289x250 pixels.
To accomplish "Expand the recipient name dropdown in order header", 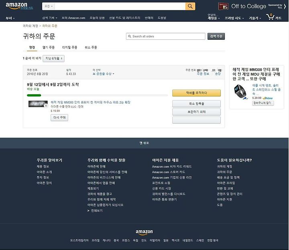I will (x=104, y=74).
